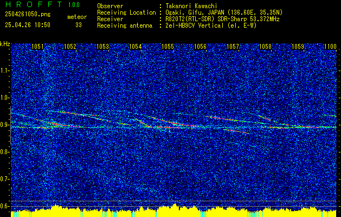Click the Receiving antenna field label
Screen dimensions: 341x217
pos(125,25)
